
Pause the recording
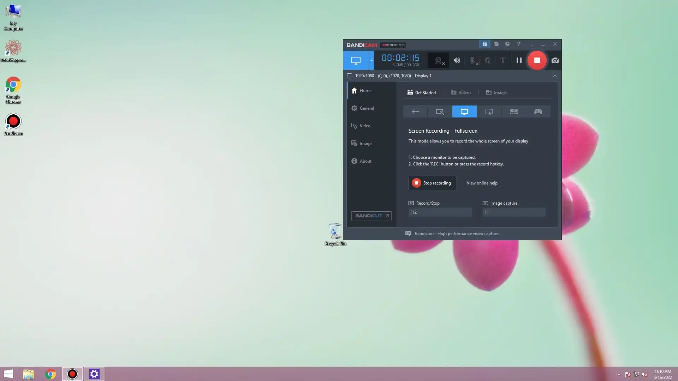(519, 60)
